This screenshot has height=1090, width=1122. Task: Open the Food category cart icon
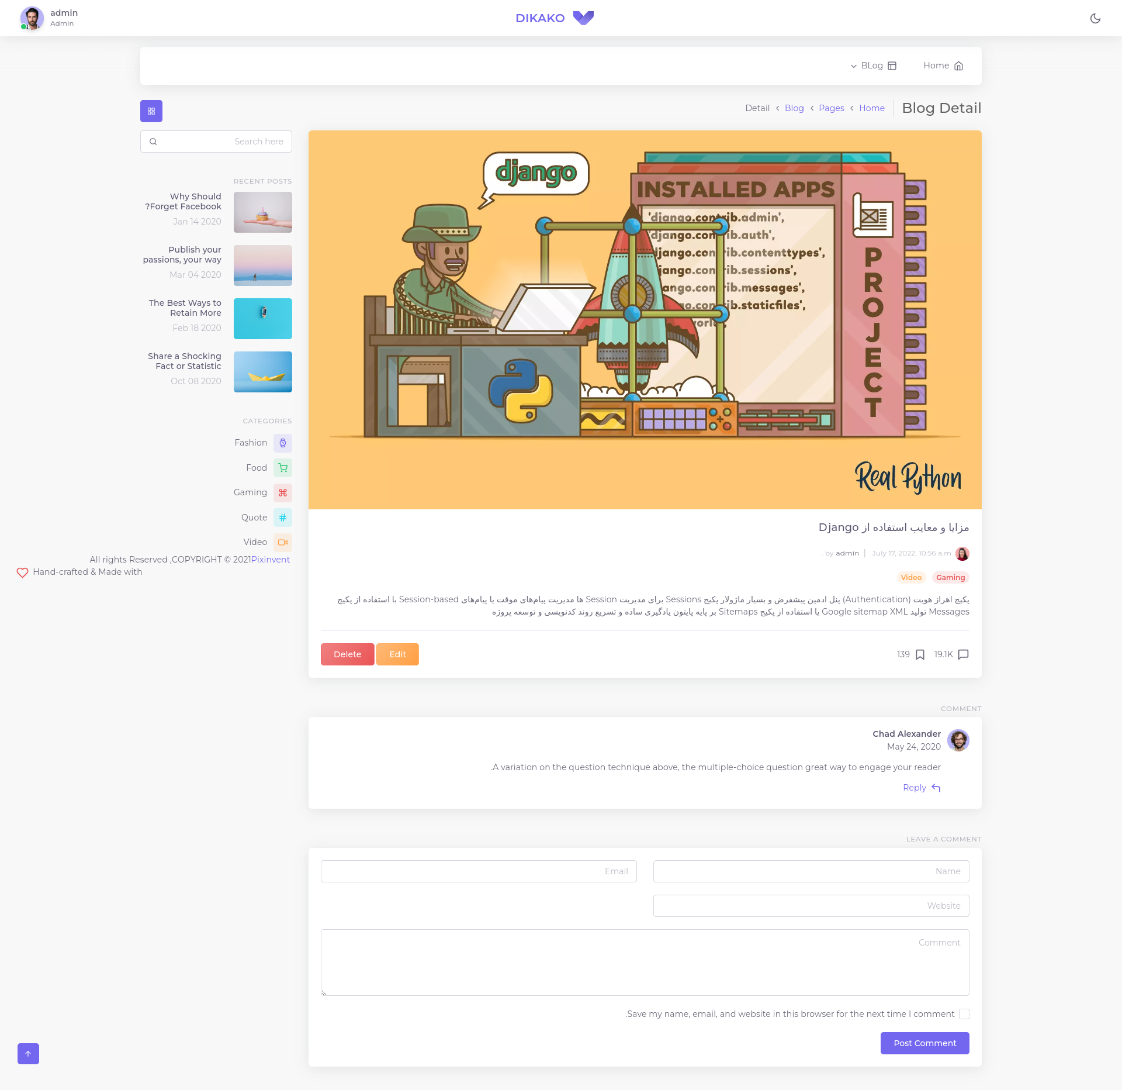click(x=283, y=468)
